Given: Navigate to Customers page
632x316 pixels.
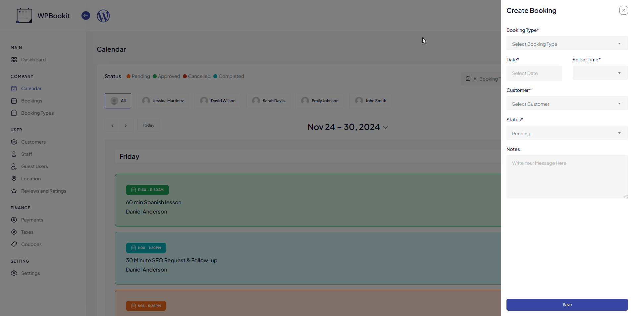Looking at the screenshot, I should 33,142.
